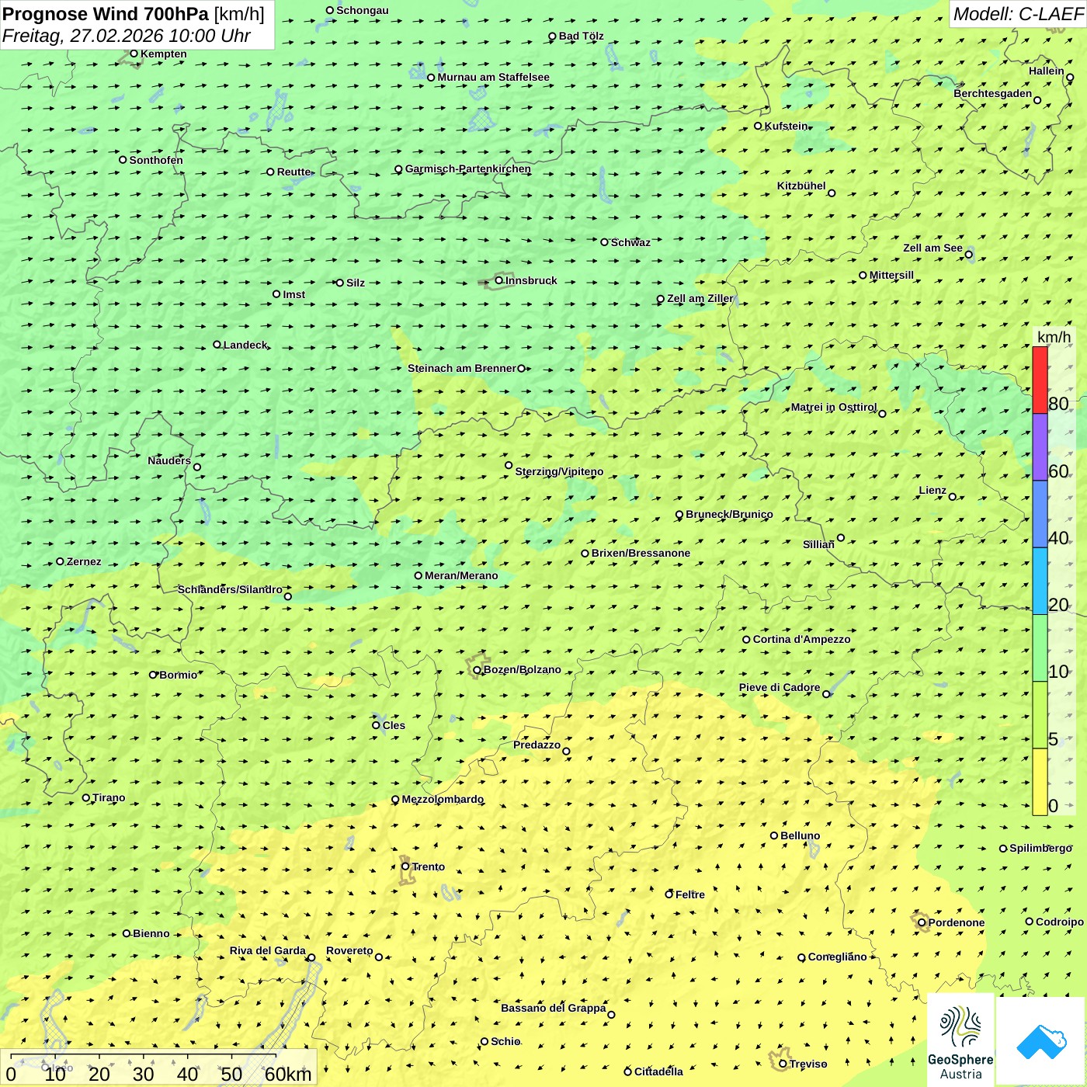Click the Bozen/Bolzano city label

(522, 669)
